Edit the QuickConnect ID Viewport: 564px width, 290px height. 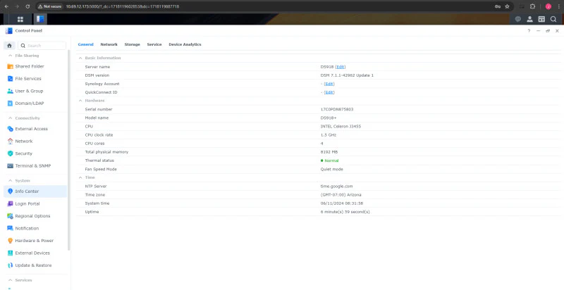coord(329,92)
